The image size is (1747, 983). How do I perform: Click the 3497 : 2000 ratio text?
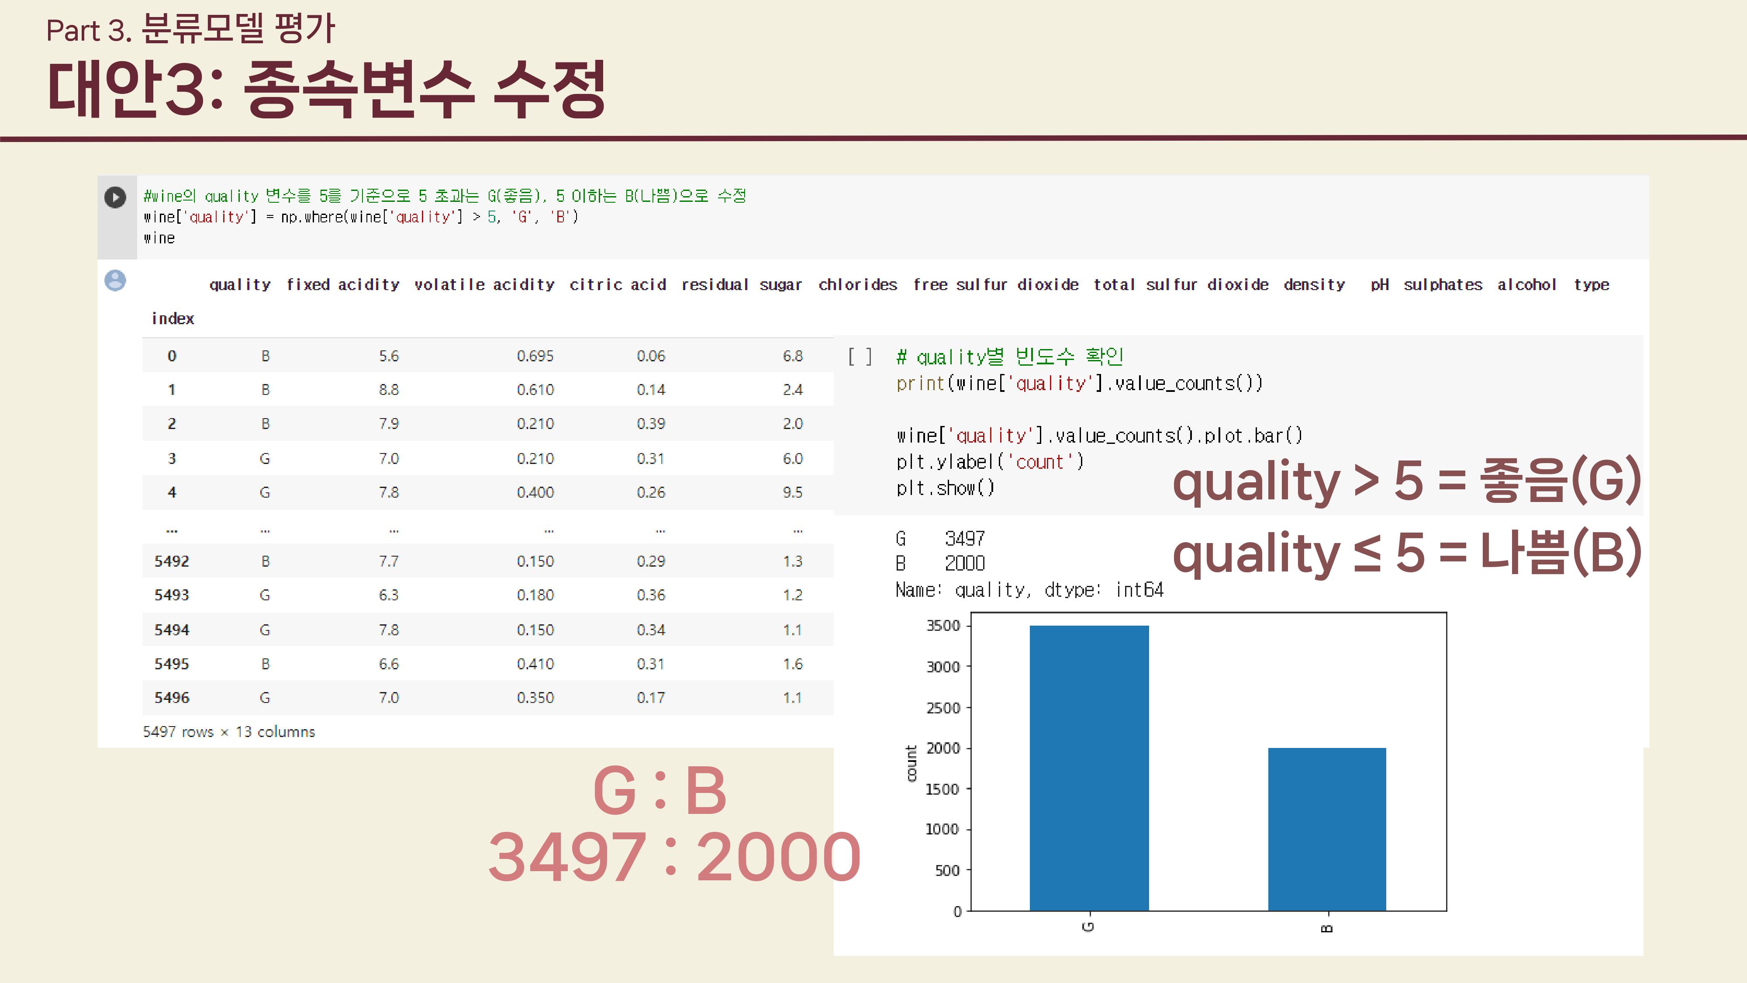click(674, 857)
